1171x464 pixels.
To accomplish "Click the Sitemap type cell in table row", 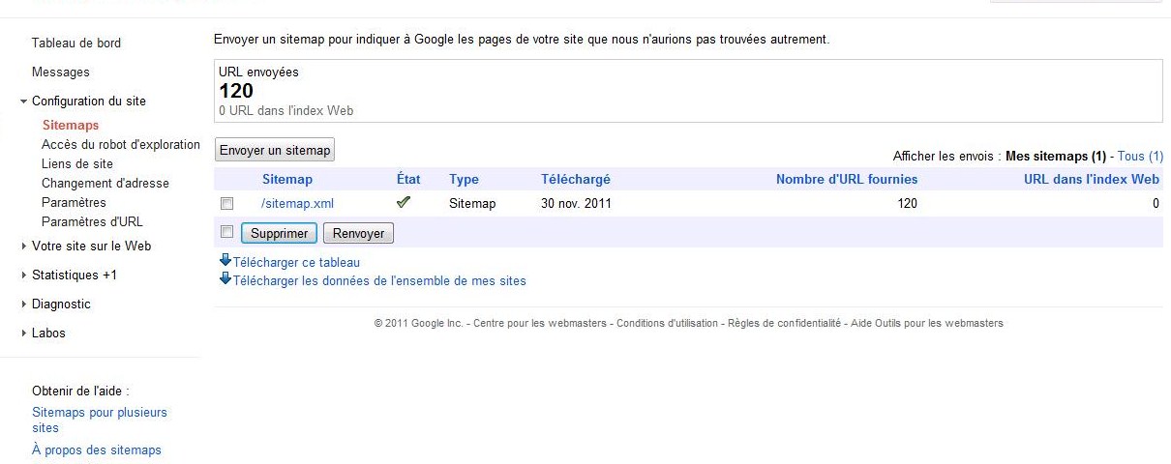I will (472, 204).
